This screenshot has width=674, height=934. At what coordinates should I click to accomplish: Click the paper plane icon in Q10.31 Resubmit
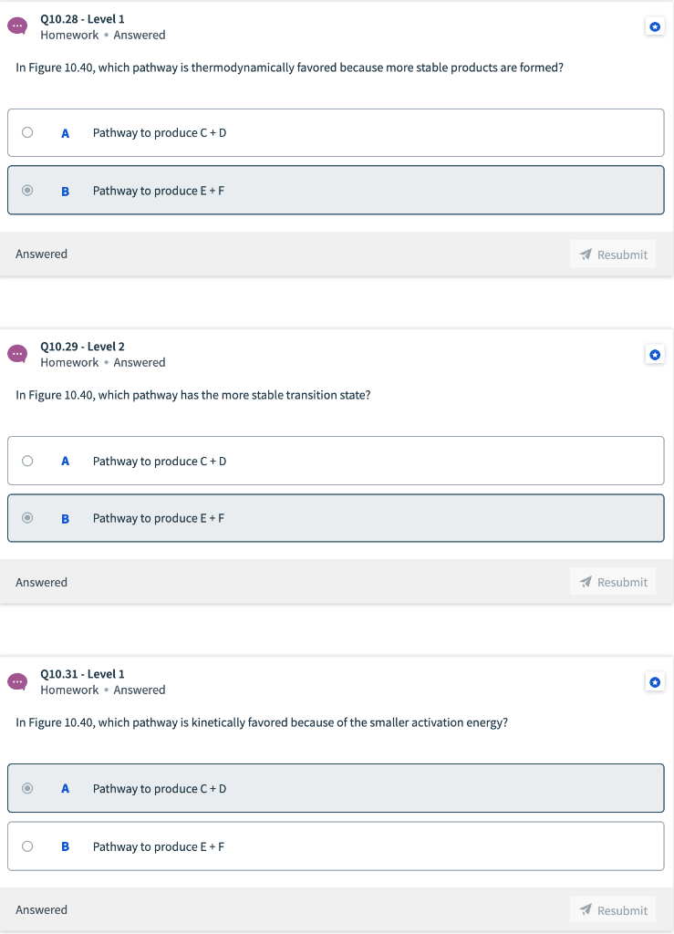[x=586, y=909]
